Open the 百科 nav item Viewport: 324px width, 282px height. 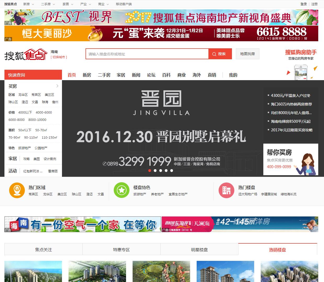[166, 75]
